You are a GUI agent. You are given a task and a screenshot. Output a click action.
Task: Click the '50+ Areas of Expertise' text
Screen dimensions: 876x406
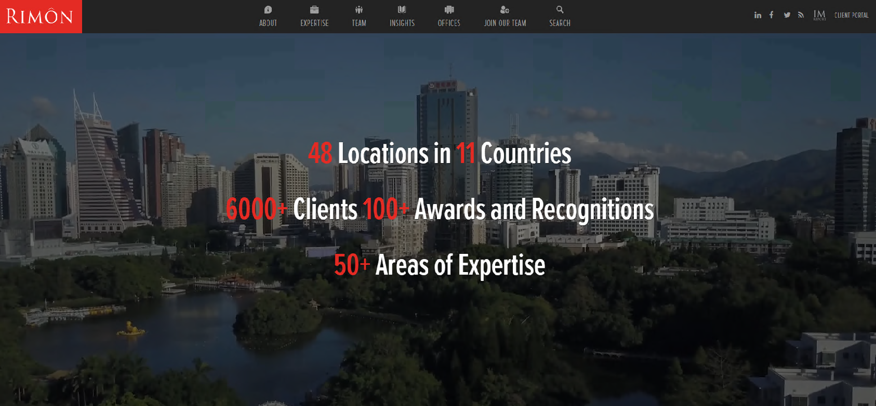pos(440,265)
